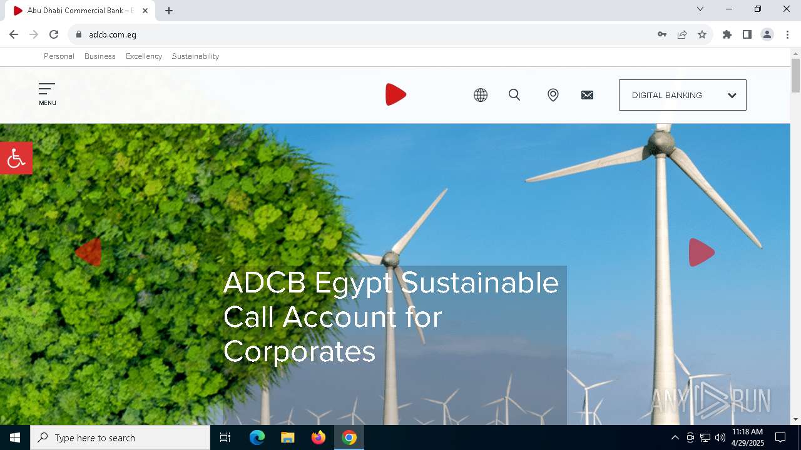Viewport: 801px width, 450px height.
Task: Open Task View
Action: pos(225,437)
